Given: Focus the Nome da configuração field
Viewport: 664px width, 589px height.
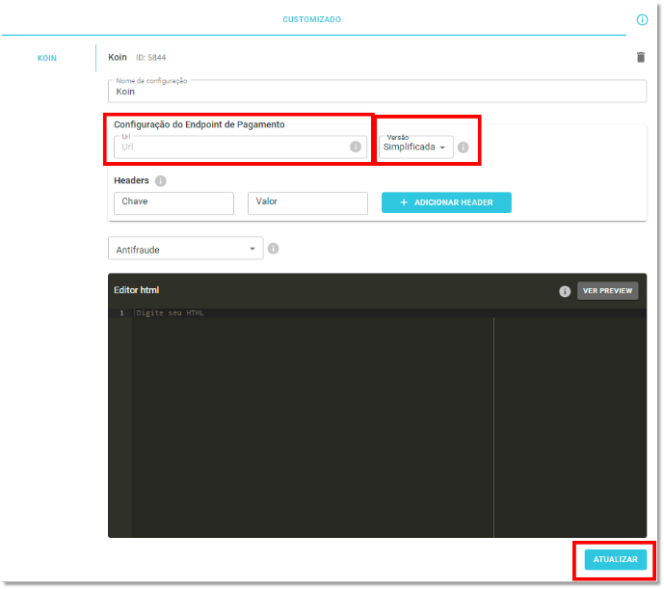Looking at the screenshot, I should click(x=377, y=92).
